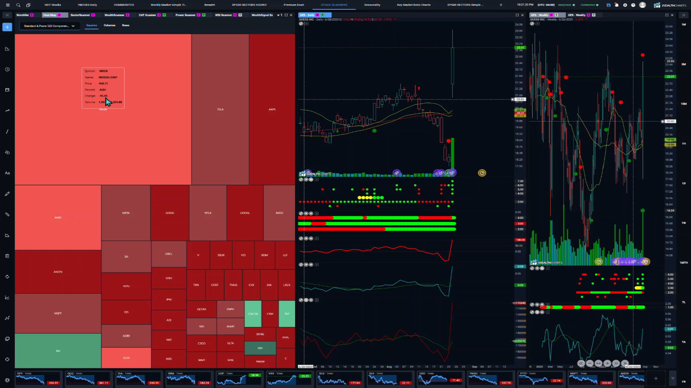Open the user profile avatar
Viewport: 691px width, 388px height.
point(642,5)
